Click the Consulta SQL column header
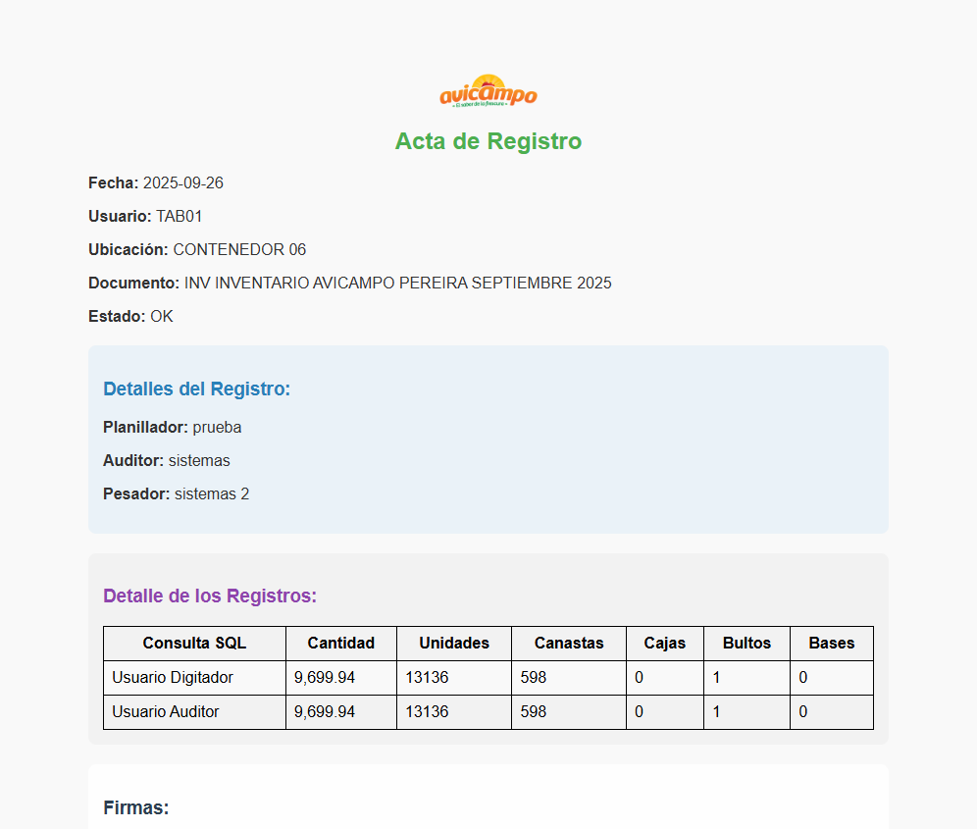977x829 pixels. click(x=194, y=644)
